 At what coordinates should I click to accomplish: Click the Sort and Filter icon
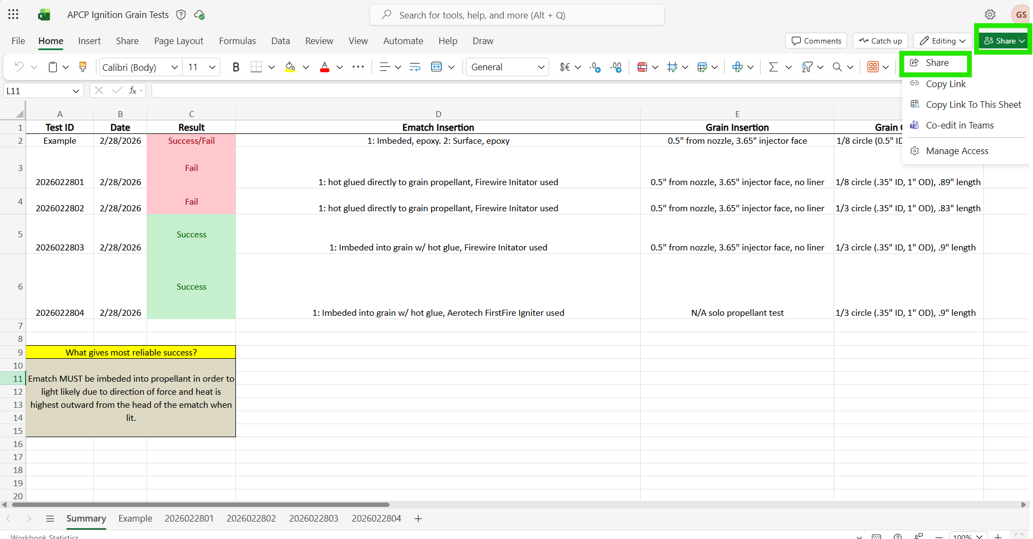807,67
